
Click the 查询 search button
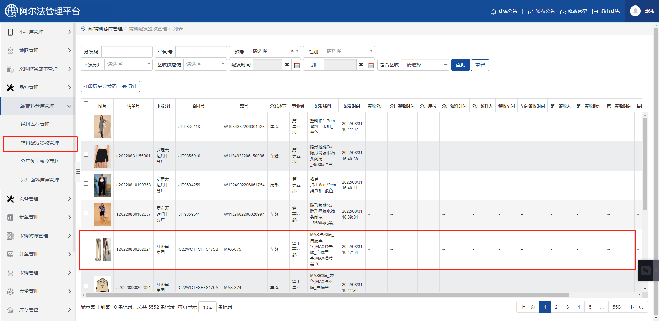[460, 65]
